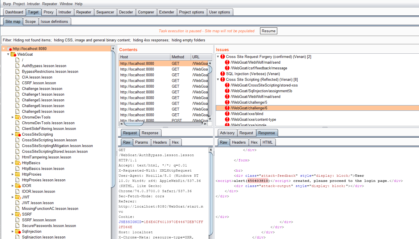Open the site map filter bar

[209, 40]
